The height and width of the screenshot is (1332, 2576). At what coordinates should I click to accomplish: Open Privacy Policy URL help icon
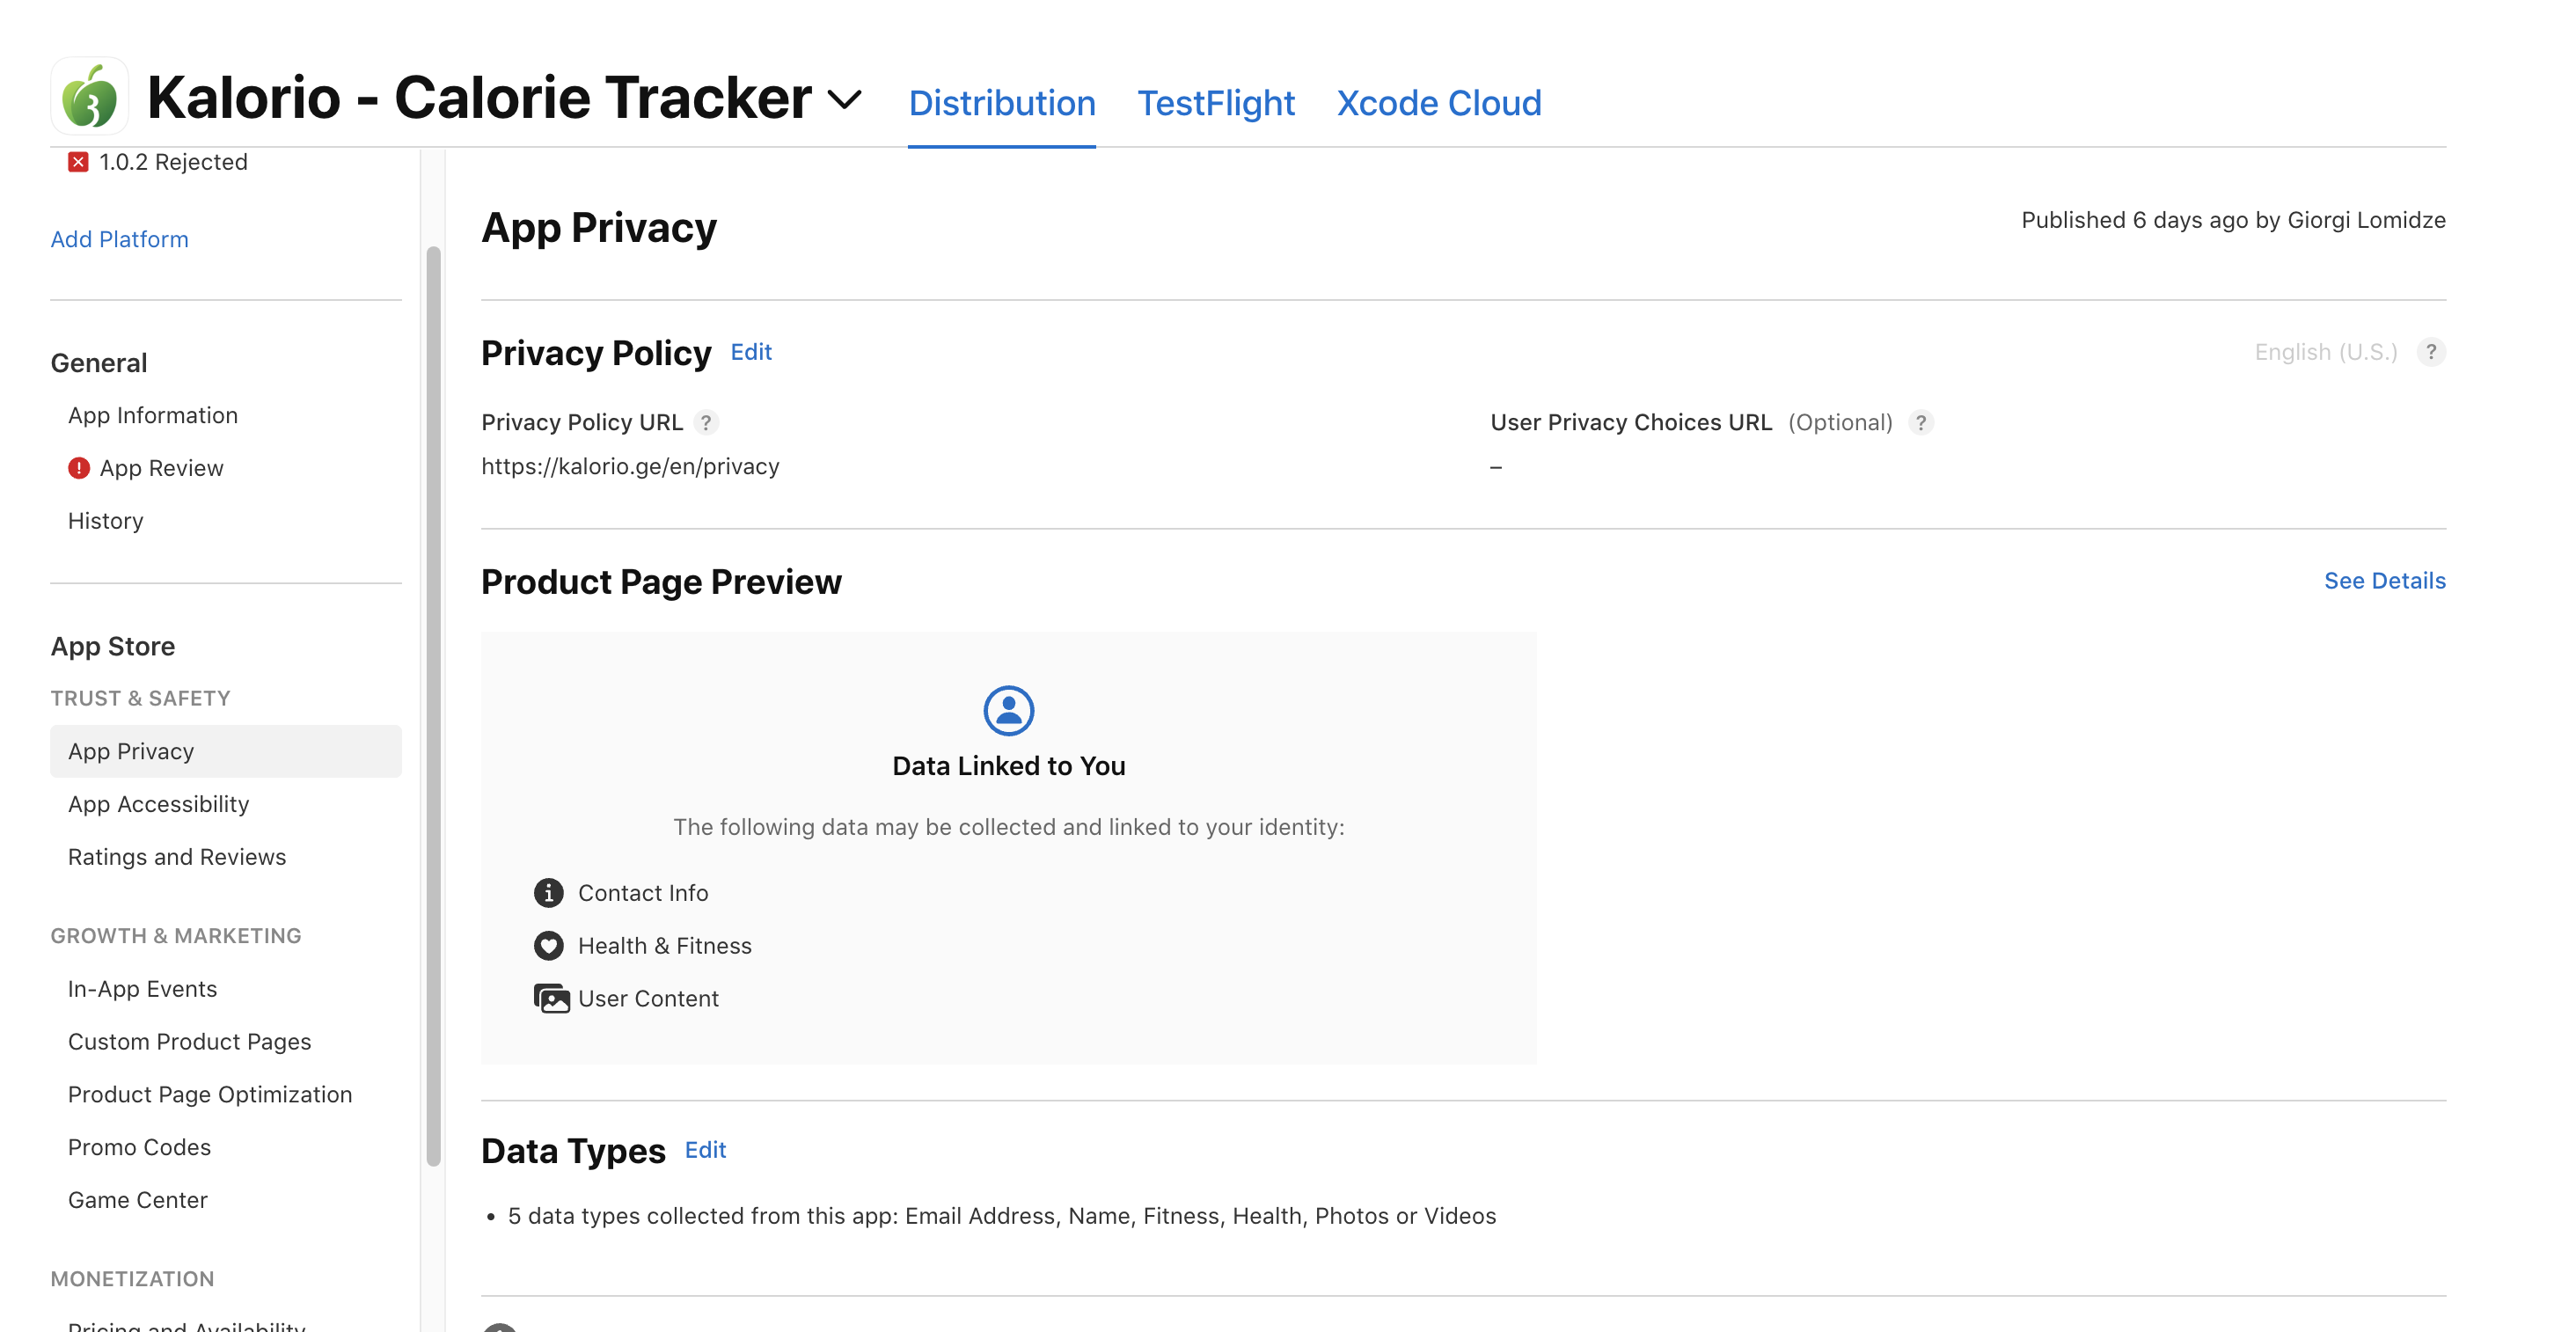tap(706, 423)
